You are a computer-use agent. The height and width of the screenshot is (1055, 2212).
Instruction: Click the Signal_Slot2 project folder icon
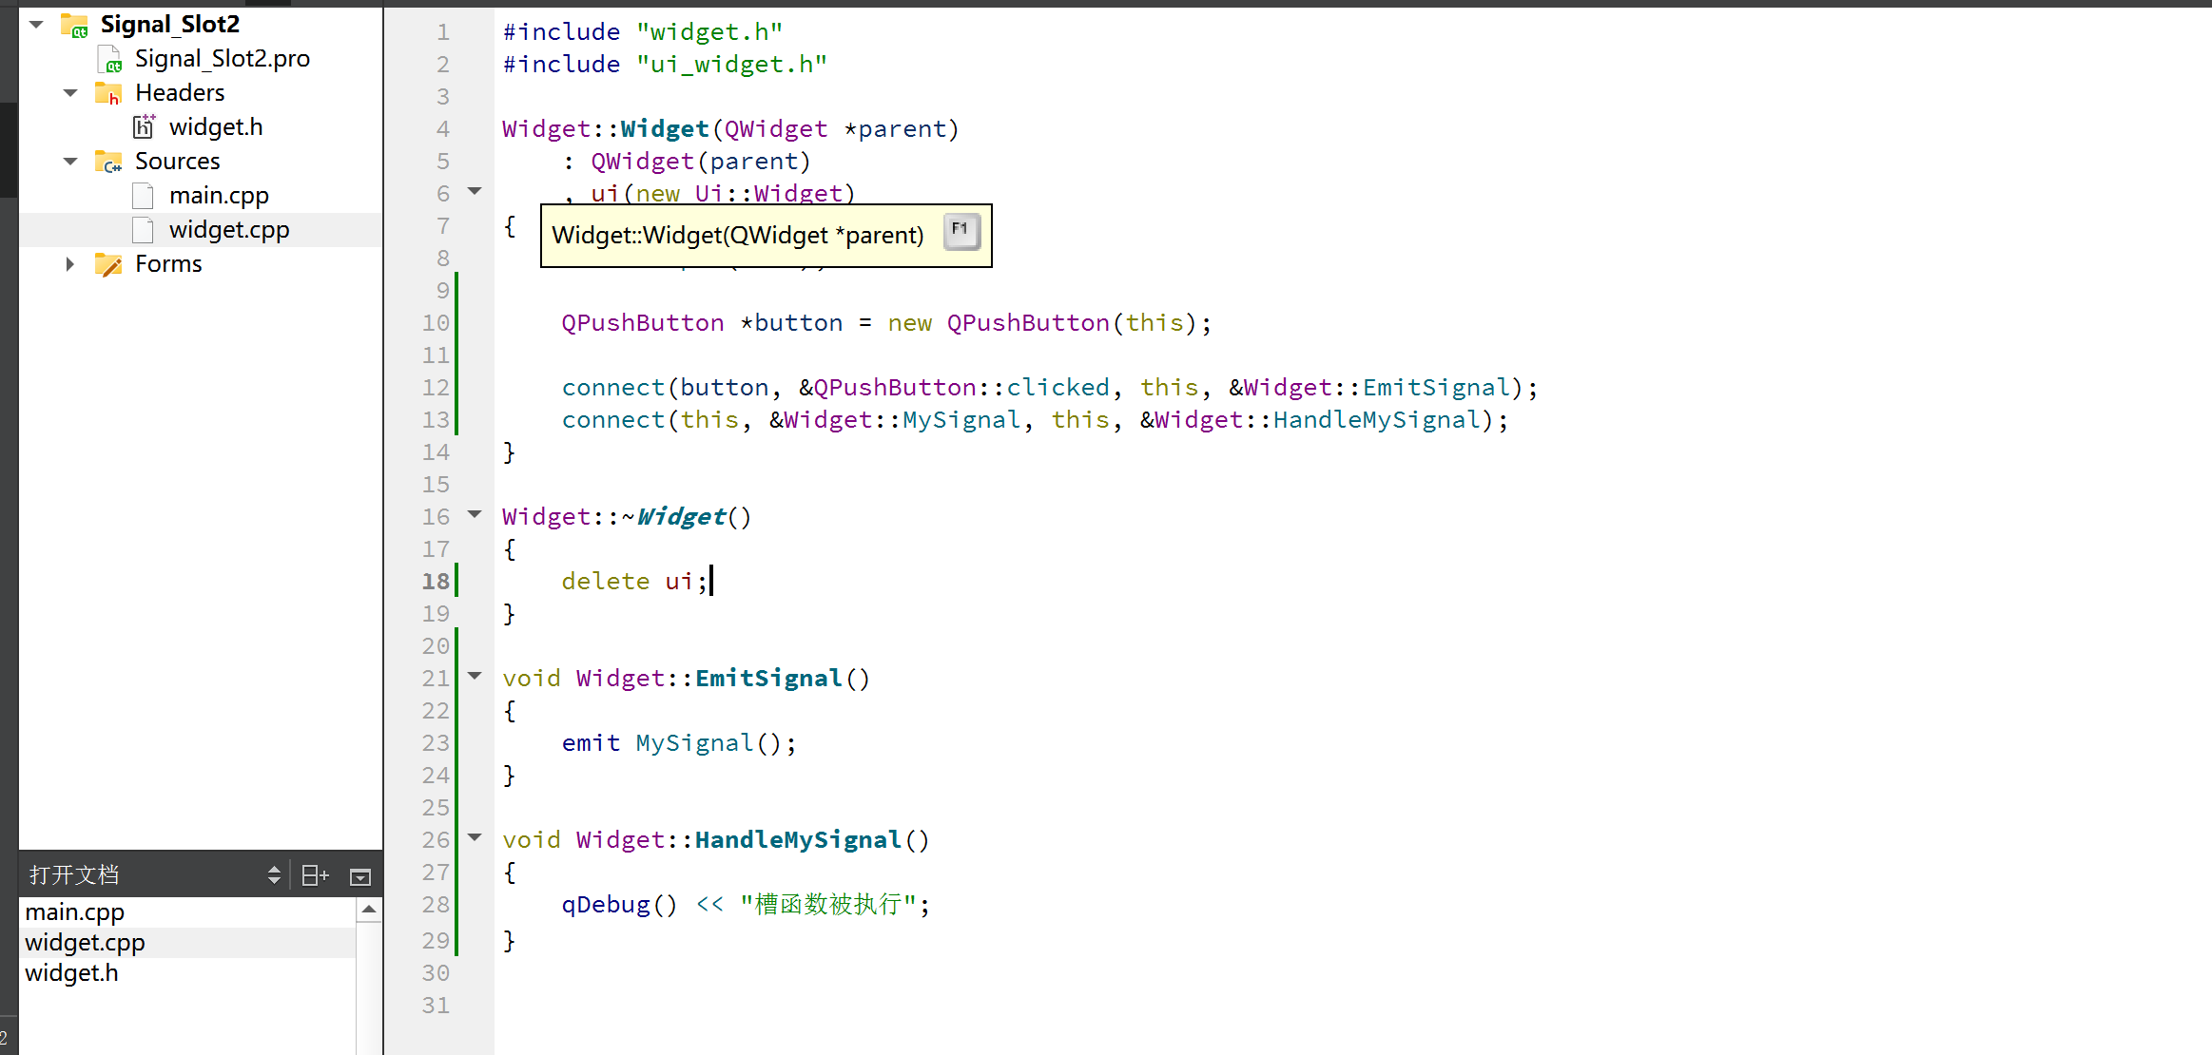coord(74,25)
